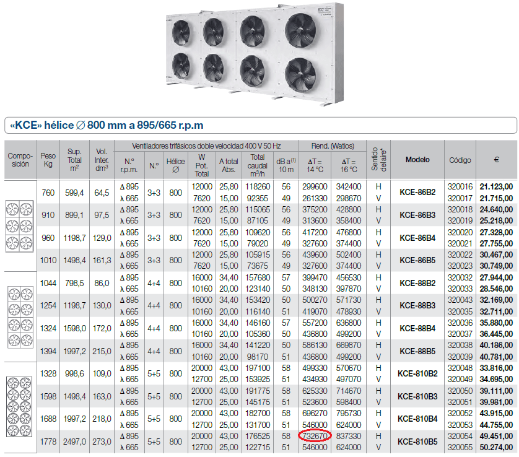
Task: Click the red-circled value 732670
Action: coord(315,436)
